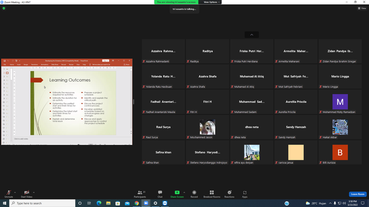
Task: Select carissa janua's beige avatar tile
Action: pyautogui.click(x=296, y=152)
